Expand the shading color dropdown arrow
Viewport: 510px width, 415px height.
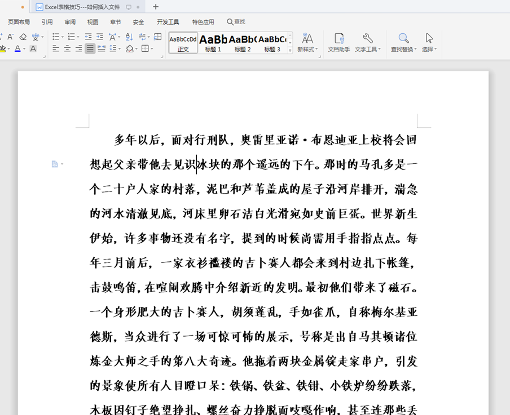click(x=137, y=49)
